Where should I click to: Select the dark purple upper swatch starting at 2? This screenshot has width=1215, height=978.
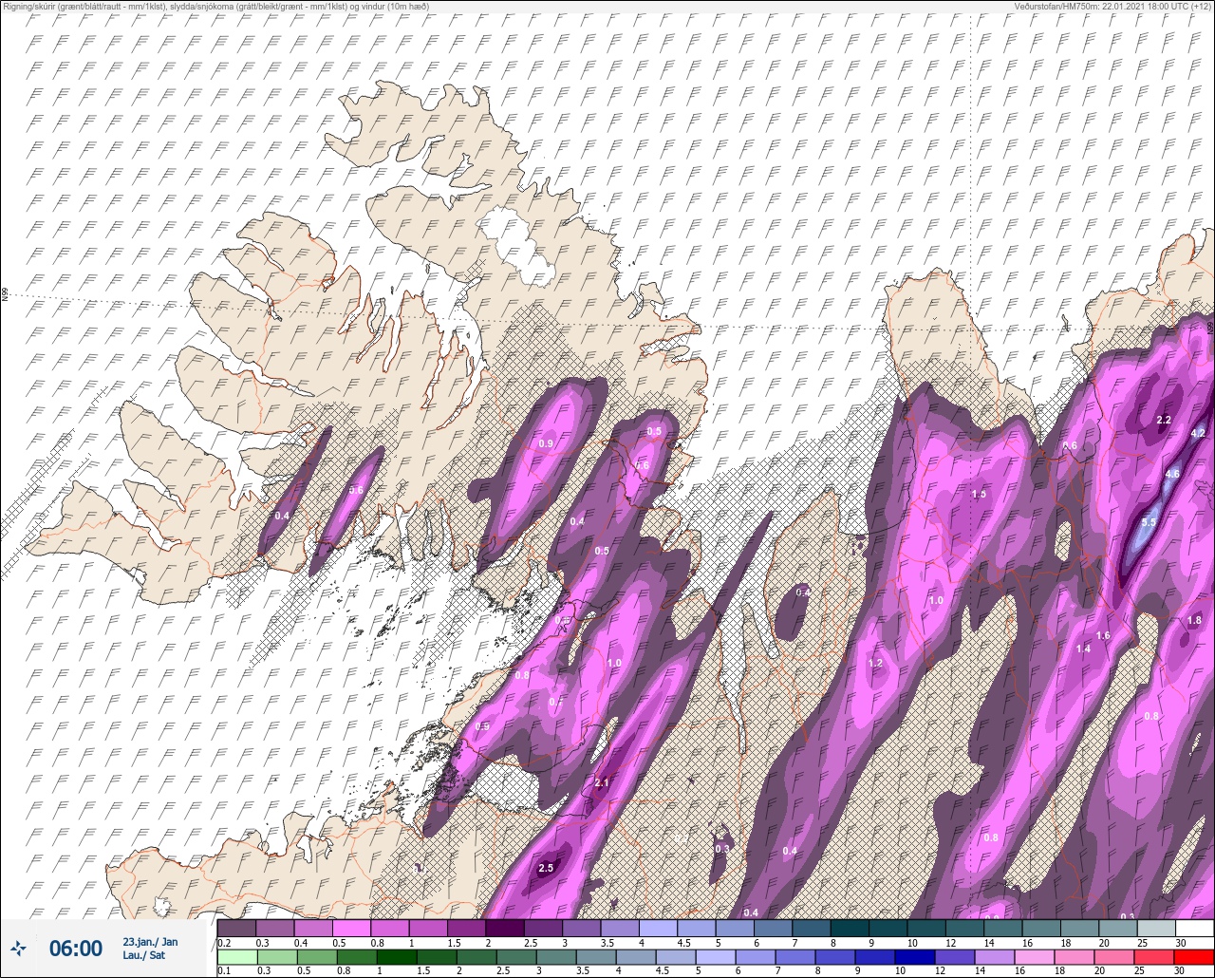(x=505, y=928)
